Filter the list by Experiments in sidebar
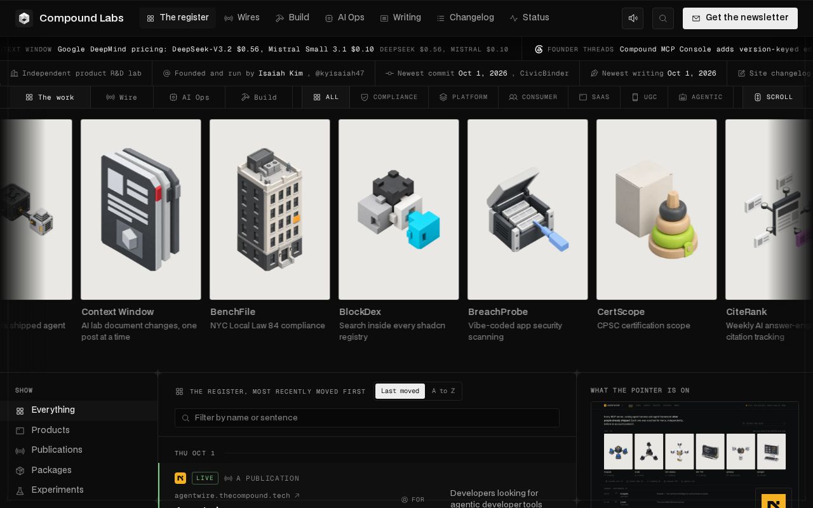This screenshot has height=508, width=813. [x=57, y=490]
